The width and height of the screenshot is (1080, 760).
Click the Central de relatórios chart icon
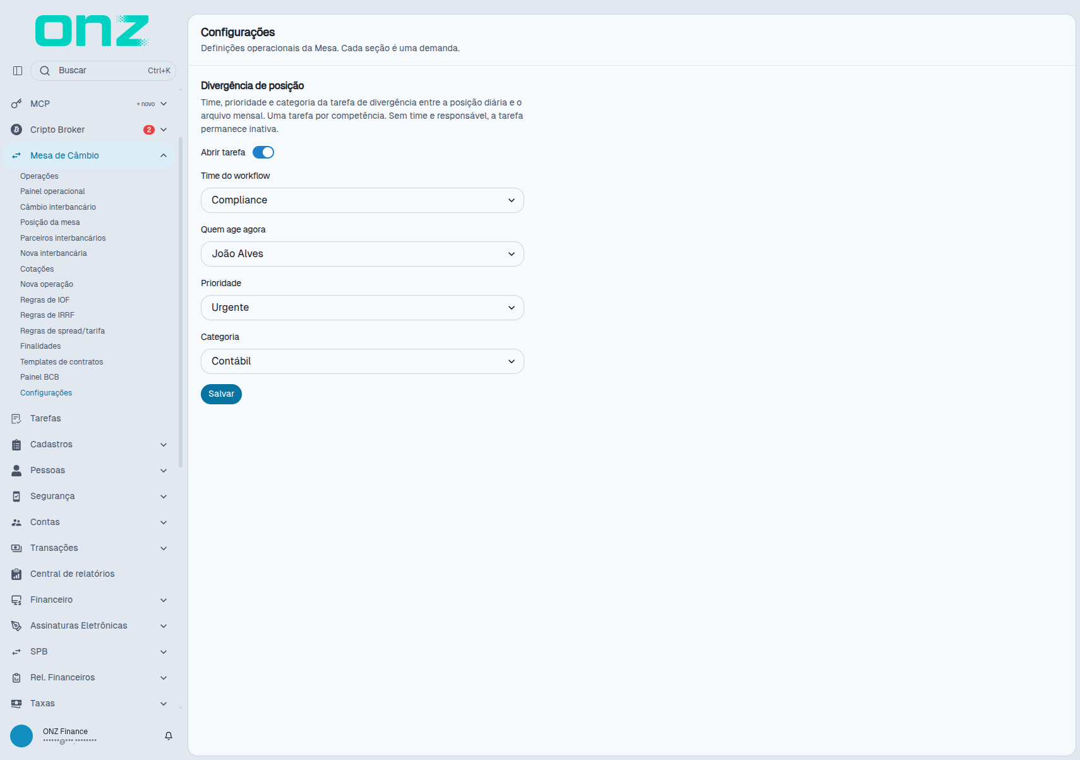16,574
